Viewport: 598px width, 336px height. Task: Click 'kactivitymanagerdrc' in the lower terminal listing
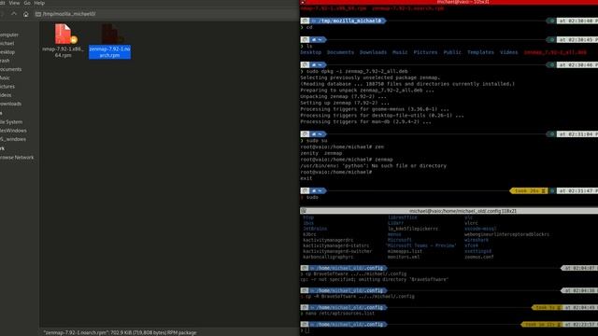[x=328, y=241]
